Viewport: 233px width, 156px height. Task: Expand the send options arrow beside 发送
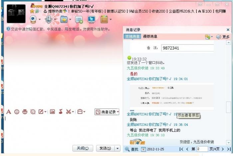pyautogui.click(x=117, y=148)
